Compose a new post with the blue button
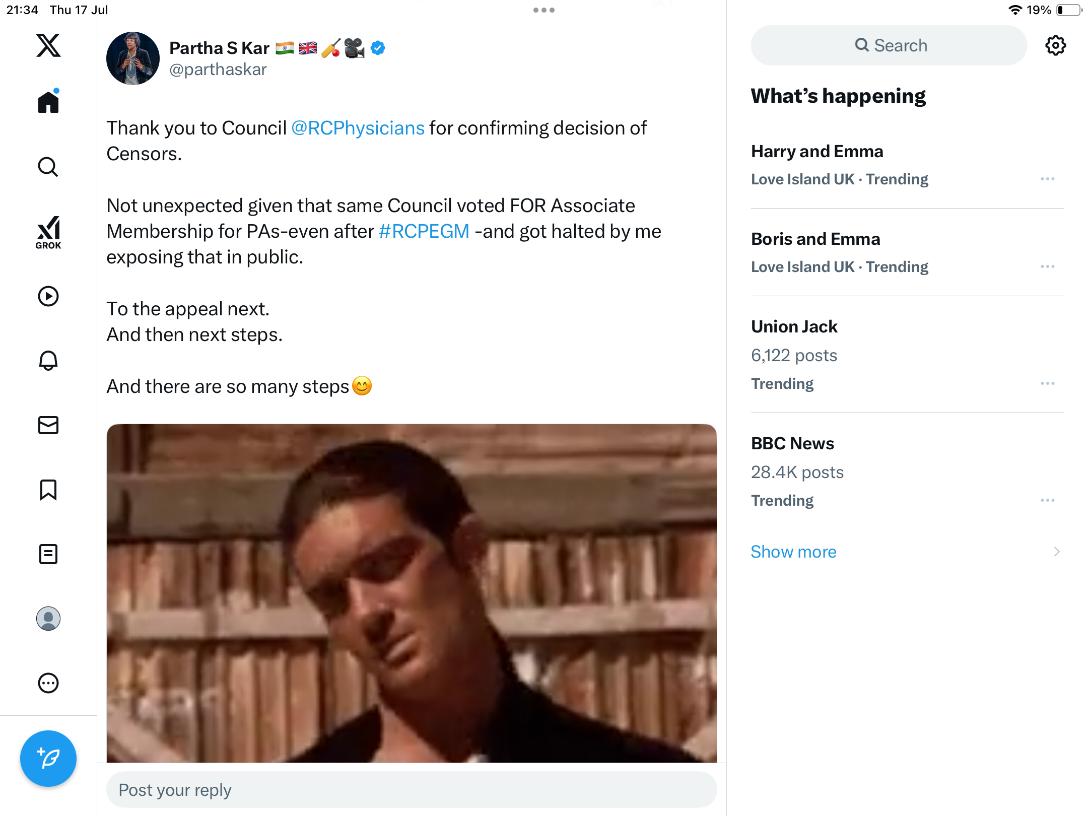 pos(48,759)
